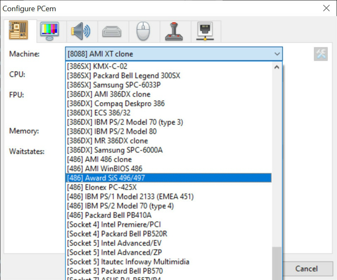Choose [486] IBM PS/2 Model 70 (type 4)
Image resolution: width=337 pixels, height=280 pixels.
pos(168,206)
